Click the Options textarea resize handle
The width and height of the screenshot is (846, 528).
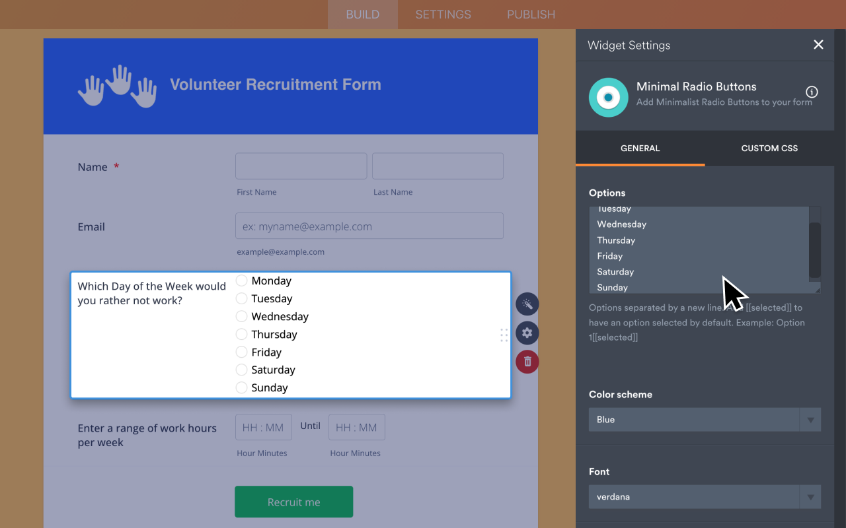pyautogui.click(x=818, y=288)
